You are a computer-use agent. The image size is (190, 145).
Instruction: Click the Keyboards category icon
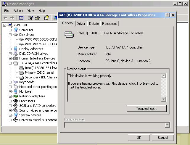coord(16,82)
